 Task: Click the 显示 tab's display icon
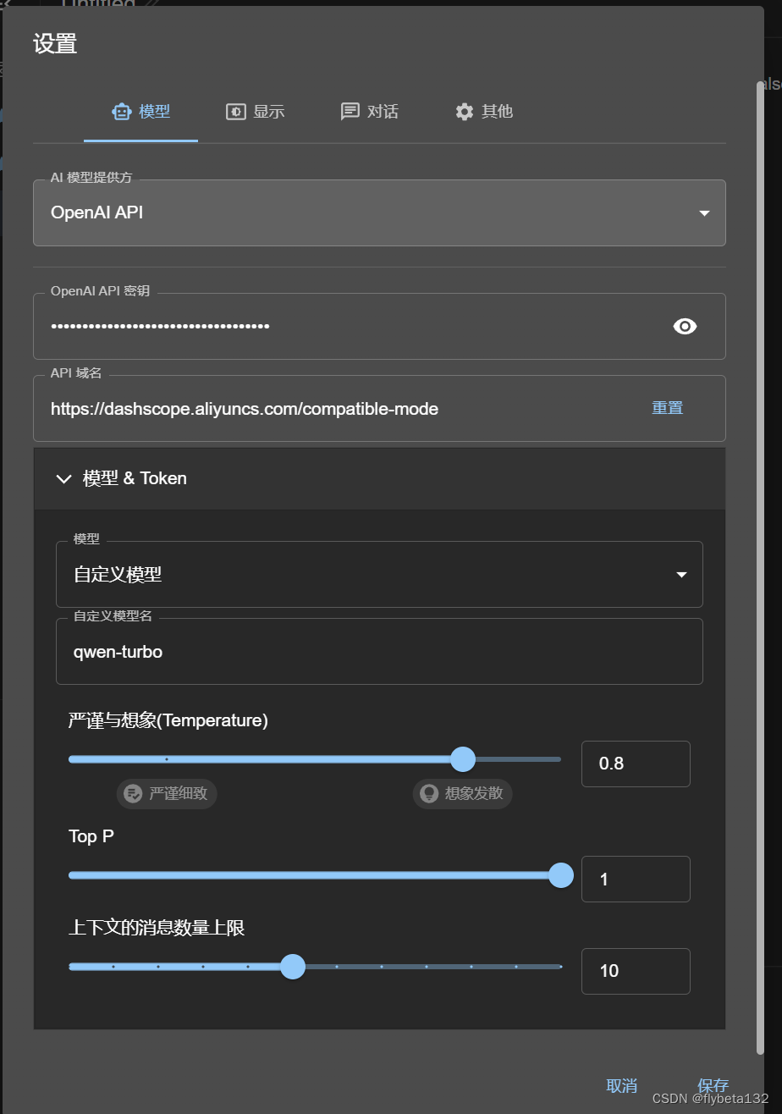pyautogui.click(x=235, y=111)
